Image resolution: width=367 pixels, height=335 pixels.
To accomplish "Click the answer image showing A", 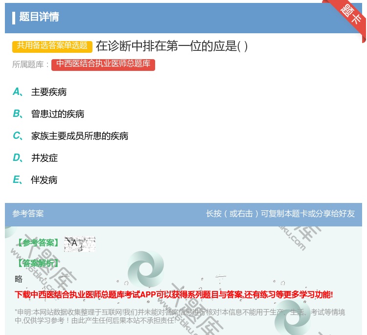I will pos(80,244).
